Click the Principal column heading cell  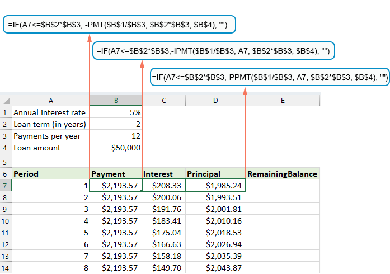click(x=216, y=174)
